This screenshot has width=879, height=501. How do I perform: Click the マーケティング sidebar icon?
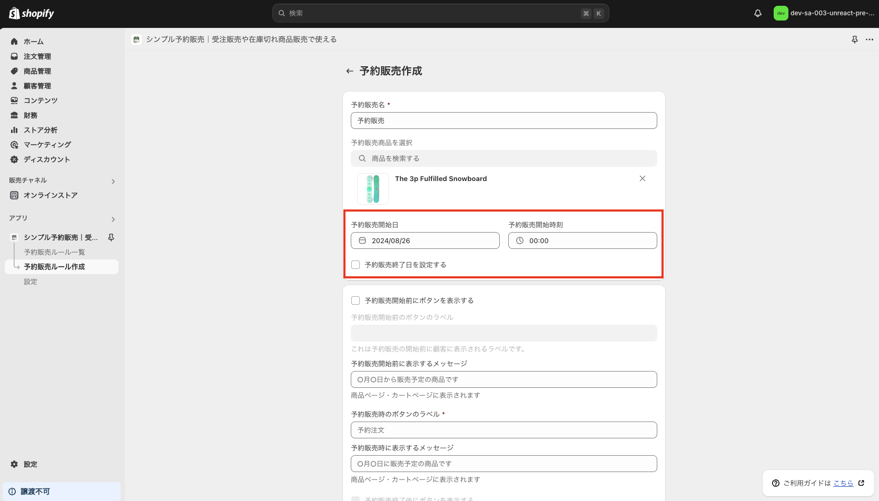click(x=14, y=144)
